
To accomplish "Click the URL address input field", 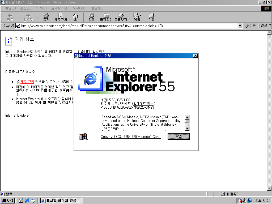I will click(129, 26).
